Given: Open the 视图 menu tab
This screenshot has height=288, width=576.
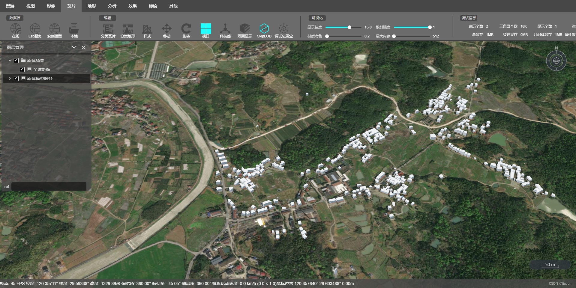Looking at the screenshot, I should (31, 6).
